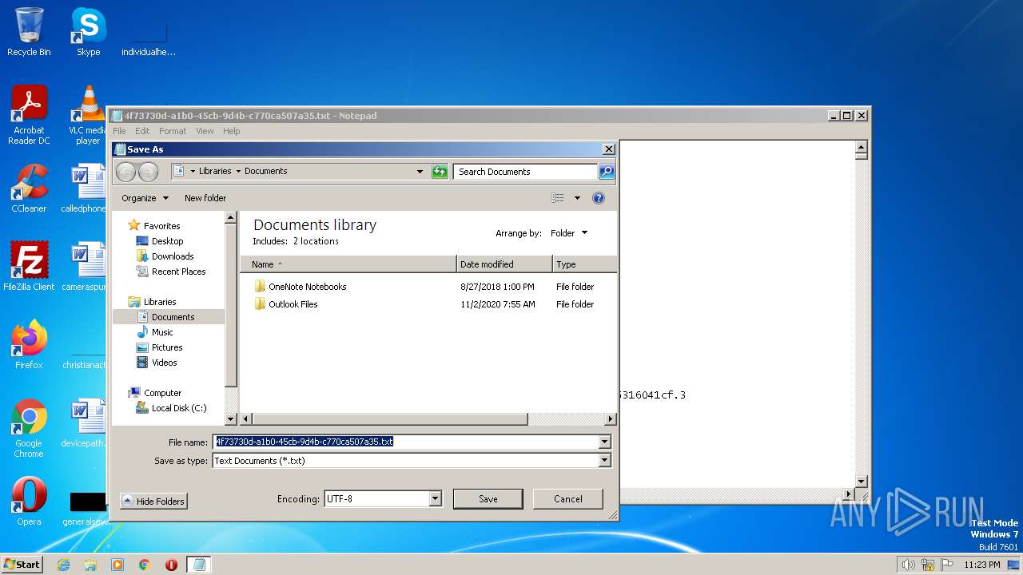This screenshot has width=1023, height=575.
Task: Open Notepad Help menu
Action: [x=231, y=131]
